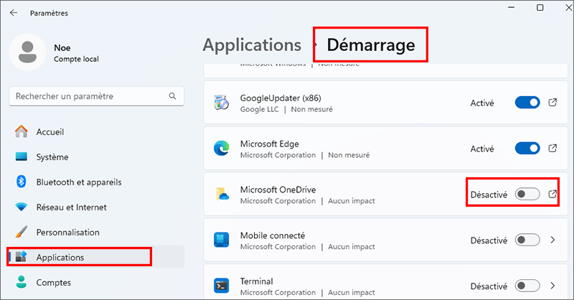Click Activé label on GoogleUpdater row
574x300 pixels.
click(482, 103)
